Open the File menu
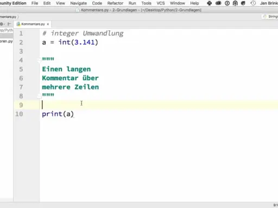The height and width of the screenshot is (208, 278). pyautogui.click(x=35, y=3)
